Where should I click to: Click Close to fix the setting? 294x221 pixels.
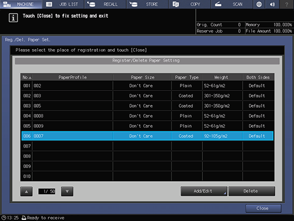pyautogui.click(x=263, y=208)
